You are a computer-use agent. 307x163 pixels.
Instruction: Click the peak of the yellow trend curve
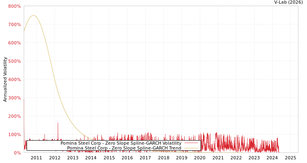coord(33,15)
